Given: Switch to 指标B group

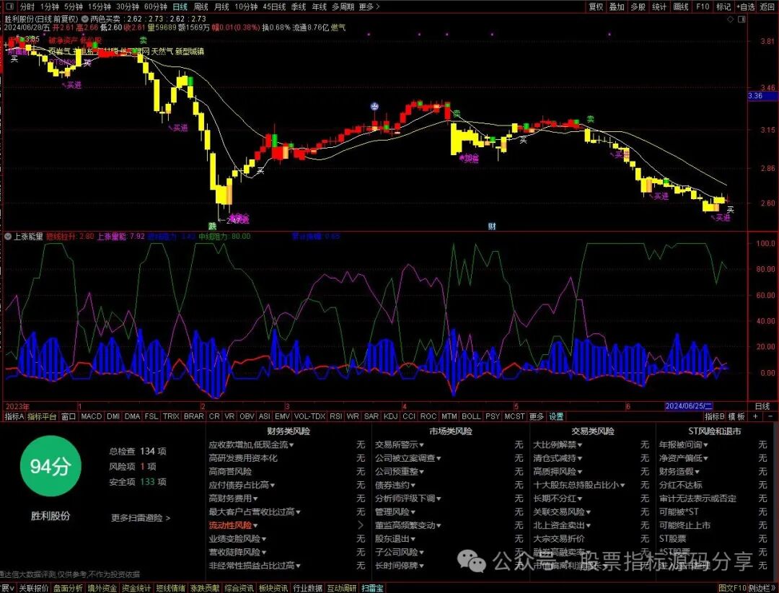Looking at the screenshot, I should pos(714,416).
